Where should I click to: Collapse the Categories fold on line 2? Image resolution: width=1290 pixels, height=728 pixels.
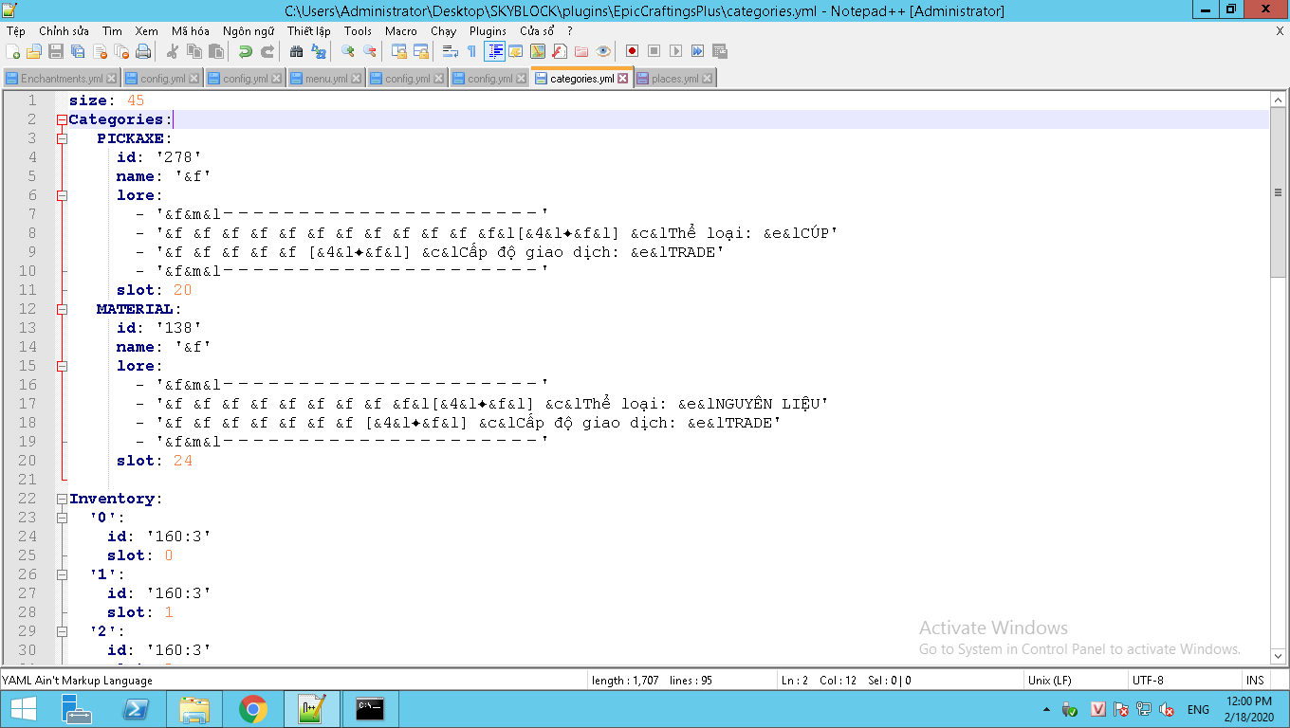(63, 119)
